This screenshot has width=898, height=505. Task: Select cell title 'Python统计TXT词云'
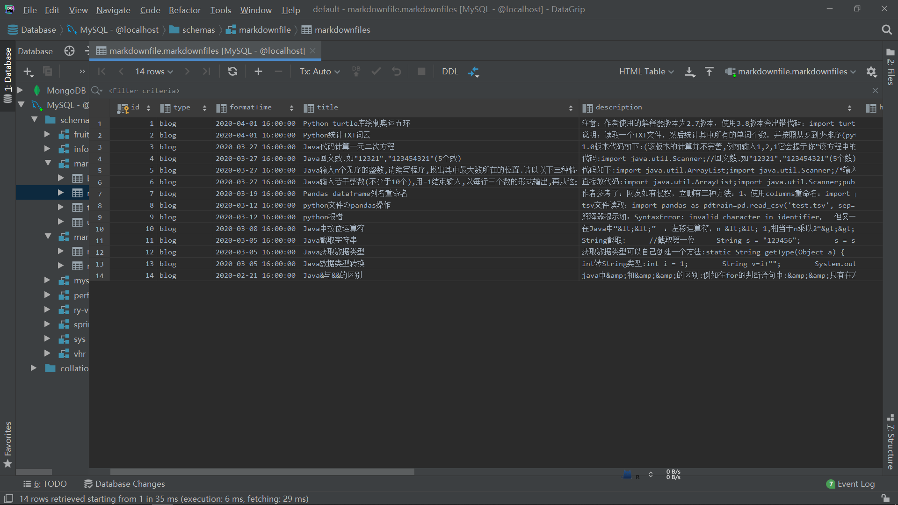439,135
